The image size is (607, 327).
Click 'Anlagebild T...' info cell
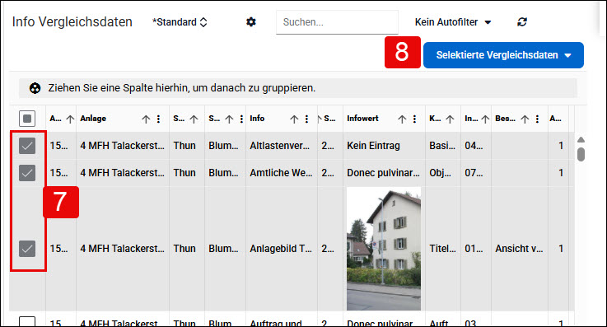coord(281,249)
